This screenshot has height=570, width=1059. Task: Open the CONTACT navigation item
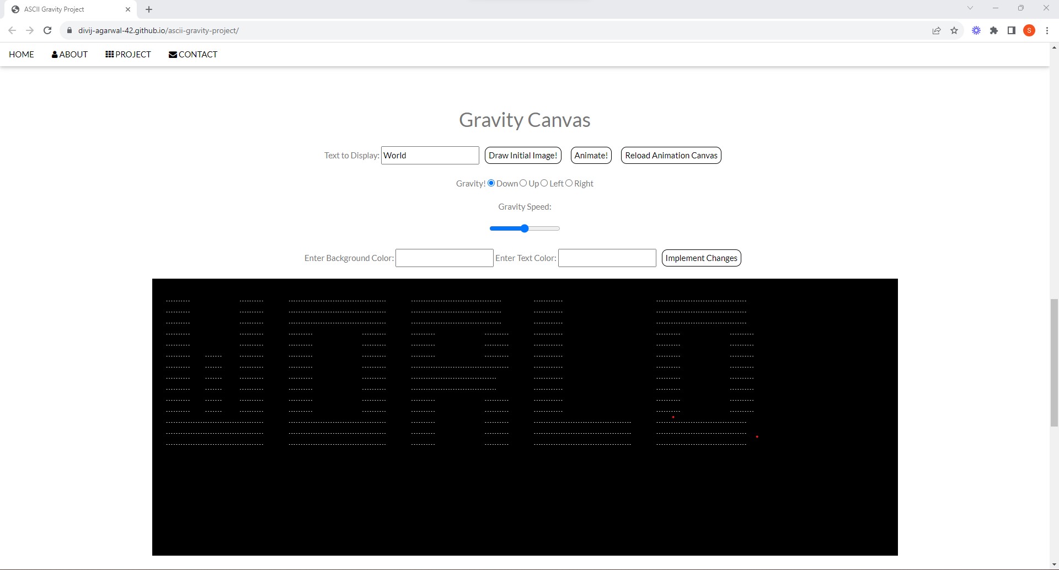coord(193,54)
